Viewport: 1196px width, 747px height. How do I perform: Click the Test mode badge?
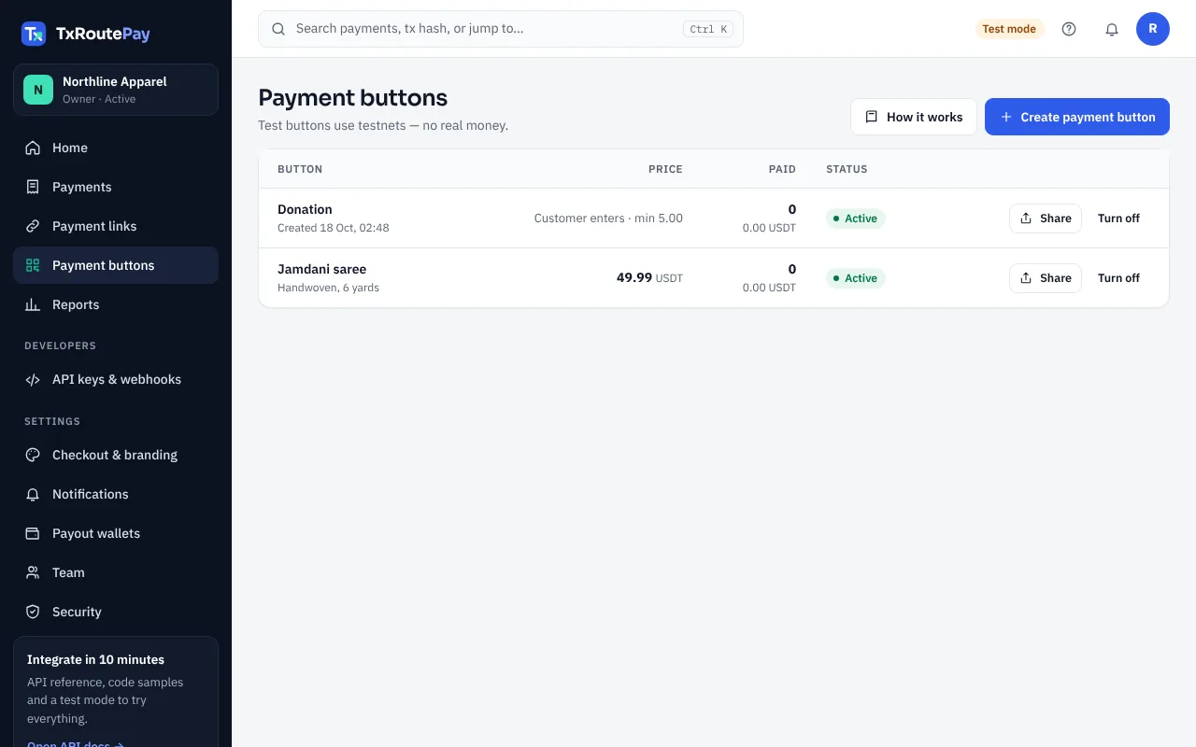tap(1009, 29)
